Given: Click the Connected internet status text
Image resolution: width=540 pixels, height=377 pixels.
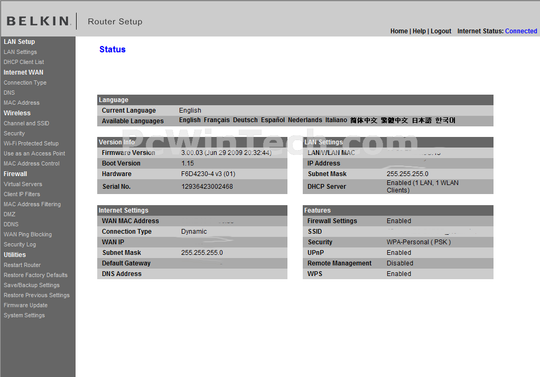Looking at the screenshot, I should click(x=521, y=31).
